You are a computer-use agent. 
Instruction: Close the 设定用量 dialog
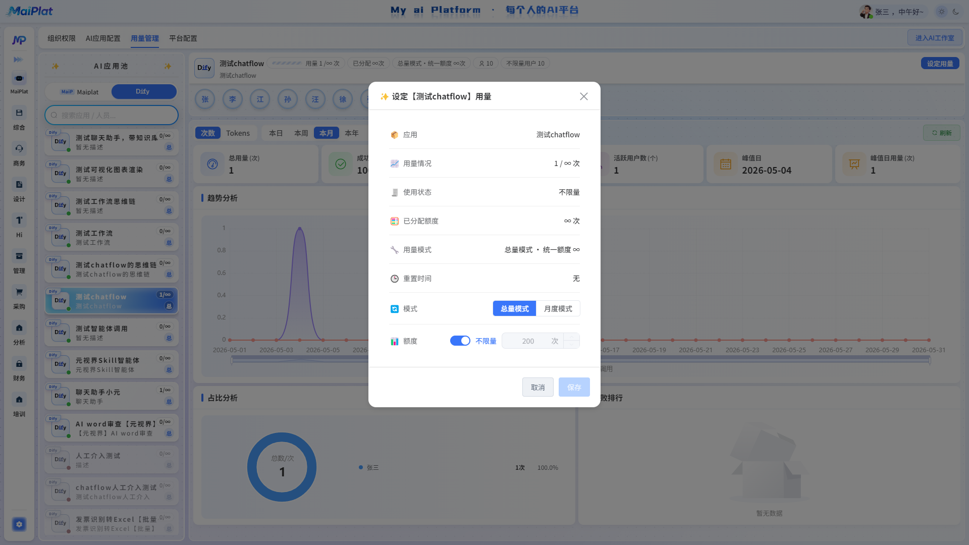584,96
